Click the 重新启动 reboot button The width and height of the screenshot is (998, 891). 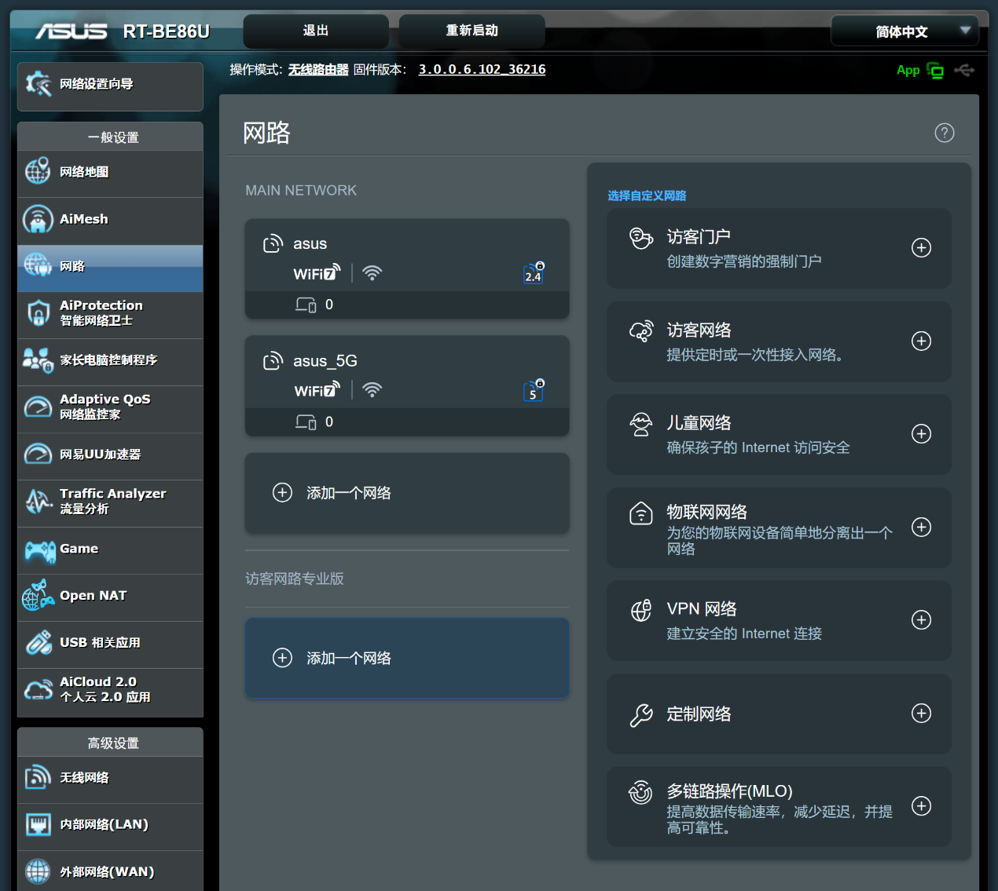click(471, 31)
